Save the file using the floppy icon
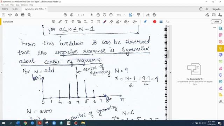Viewport: 224px width, 126px height. (x=3, y=15)
